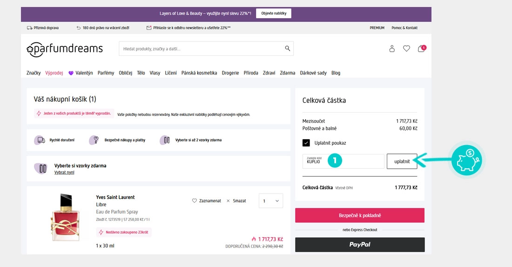Screen dimensions: 512x267
Task: Open the shopping bag cart icon
Action: (422, 49)
